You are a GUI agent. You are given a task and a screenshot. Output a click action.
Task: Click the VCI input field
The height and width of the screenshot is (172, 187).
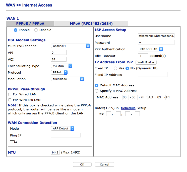coord(59,59)
